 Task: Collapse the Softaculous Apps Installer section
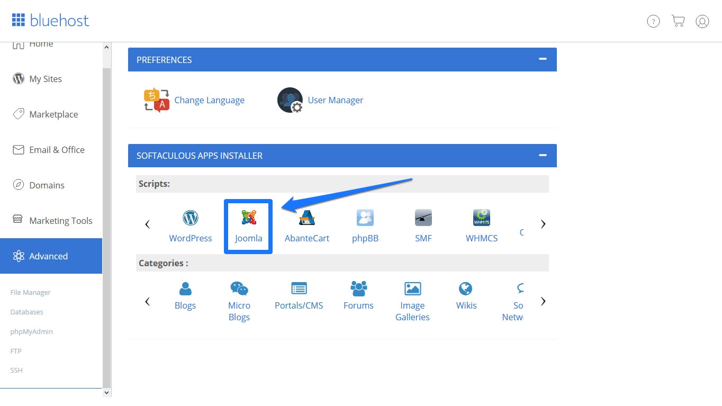click(x=543, y=155)
